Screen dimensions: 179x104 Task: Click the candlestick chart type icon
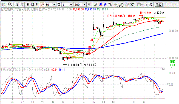point(4,5)
